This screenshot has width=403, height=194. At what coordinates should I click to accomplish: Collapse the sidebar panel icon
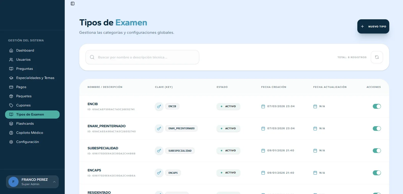pyautogui.click(x=73, y=4)
